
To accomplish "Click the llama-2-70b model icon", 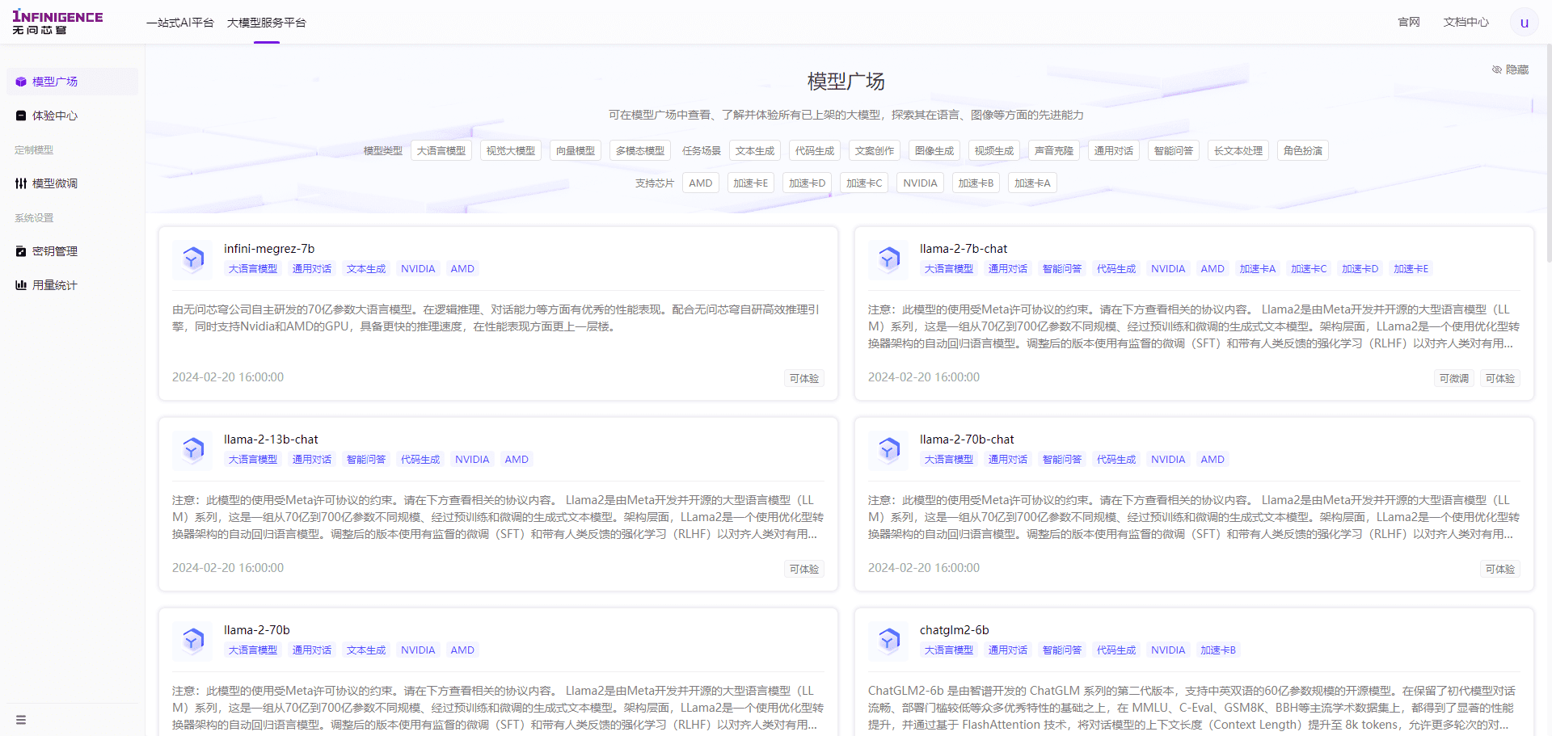I will point(193,640).
